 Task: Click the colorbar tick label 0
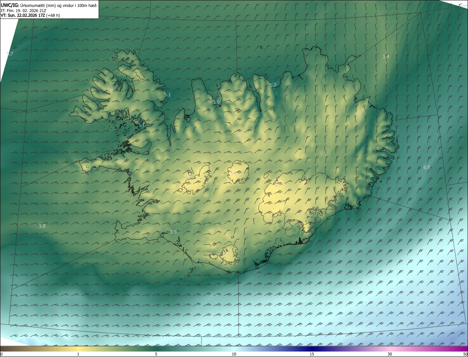click(1, 354)
